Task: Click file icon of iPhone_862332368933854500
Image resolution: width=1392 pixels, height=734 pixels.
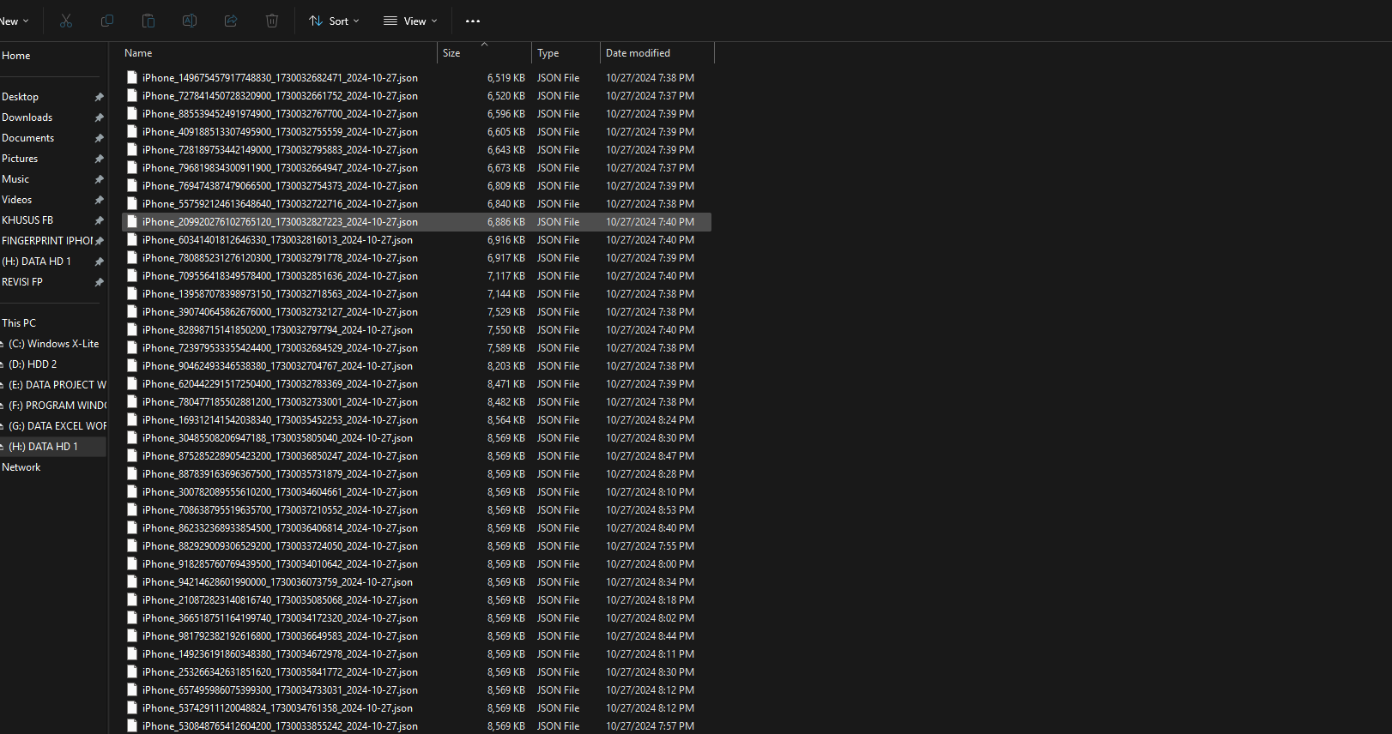Action: [x=132, y=527]
